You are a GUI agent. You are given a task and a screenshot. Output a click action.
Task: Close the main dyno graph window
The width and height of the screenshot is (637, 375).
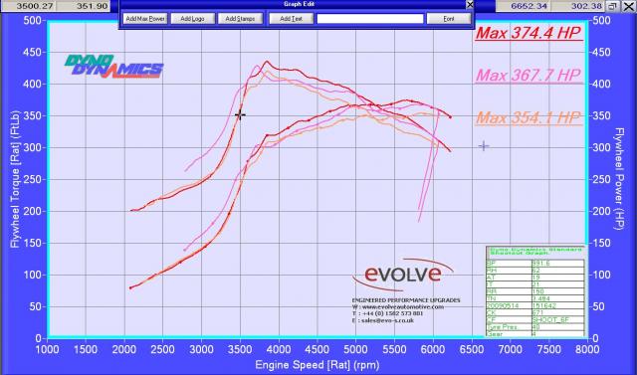point(628,6)
